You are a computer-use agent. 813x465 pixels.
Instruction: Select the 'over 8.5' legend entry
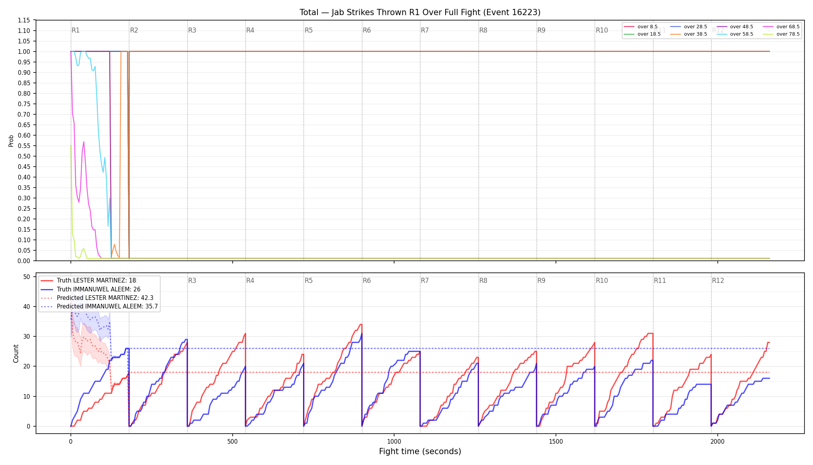click(641, 27)
